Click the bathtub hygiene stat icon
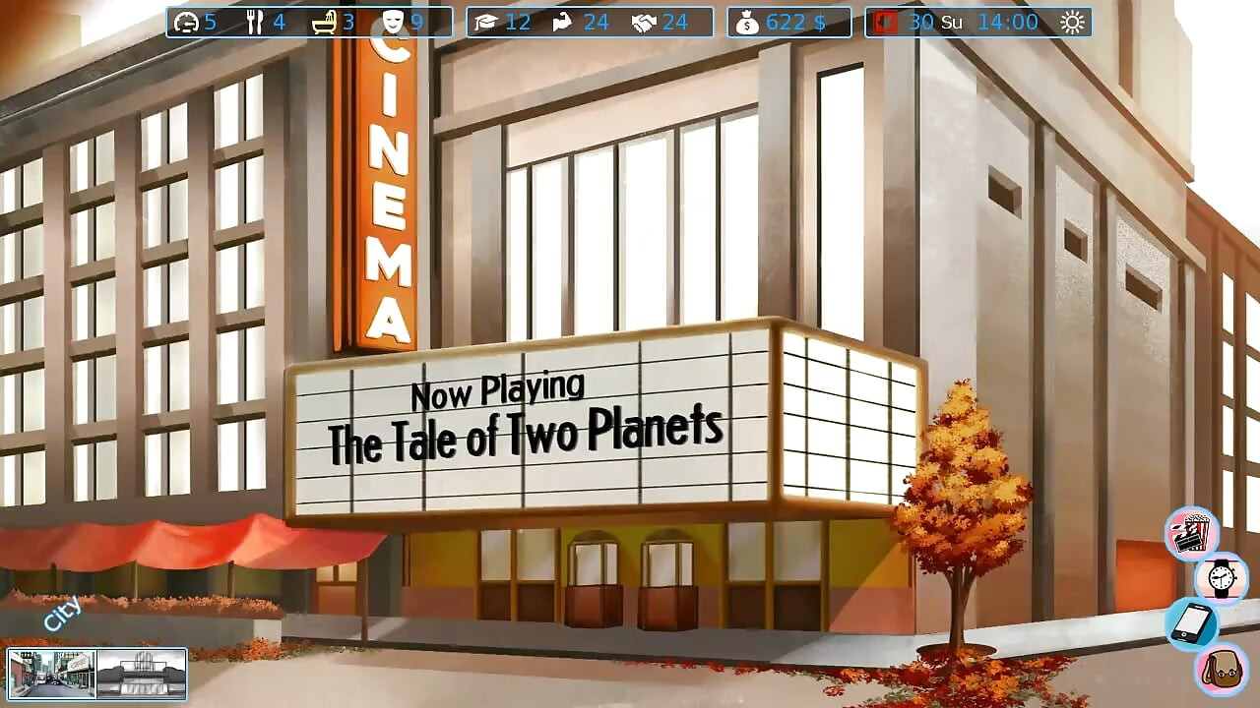 pyautogui.click(x=324, y=22)
